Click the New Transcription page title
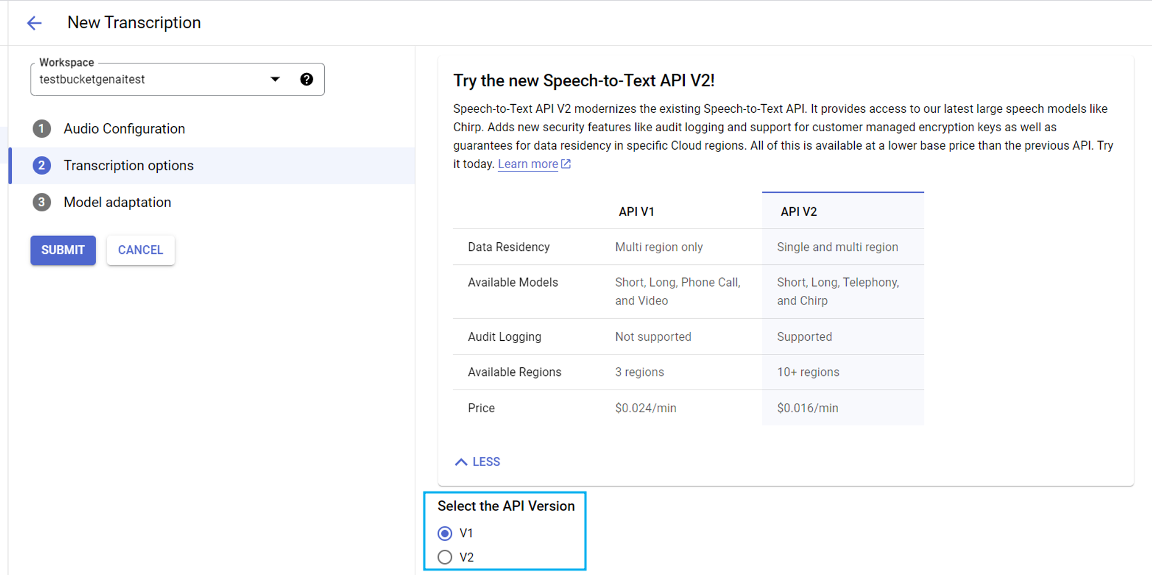The image size is (1152, 575). pyautogui.click(x=134, y=22)
